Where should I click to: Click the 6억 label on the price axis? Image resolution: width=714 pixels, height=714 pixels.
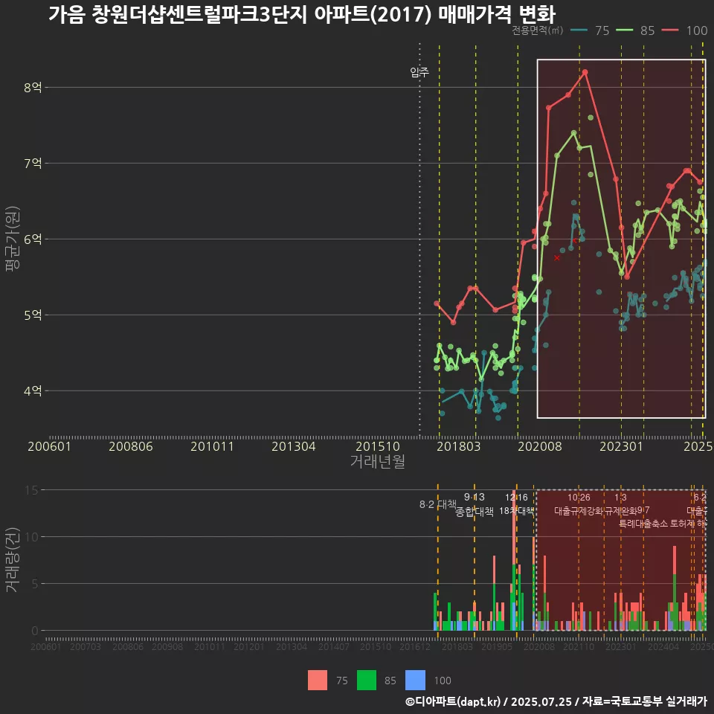pyautogui.click(x=33, y=239)
